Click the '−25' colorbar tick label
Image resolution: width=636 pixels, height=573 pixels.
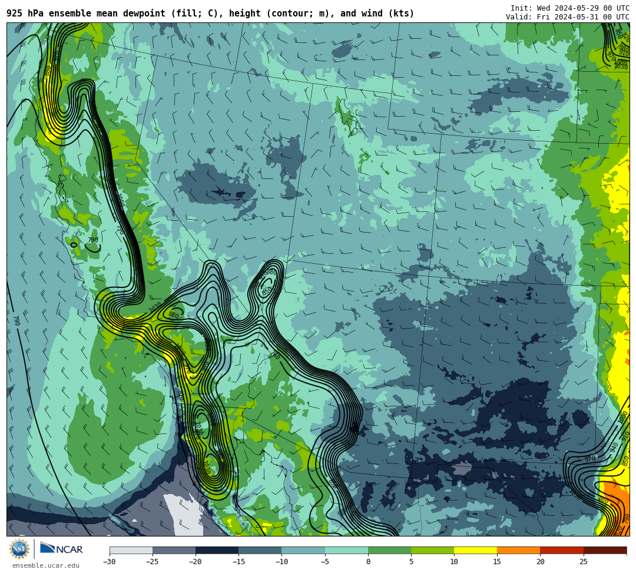153,562
